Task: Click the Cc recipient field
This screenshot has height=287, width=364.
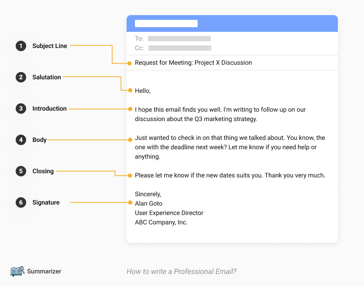Action: tap(180, 48)
